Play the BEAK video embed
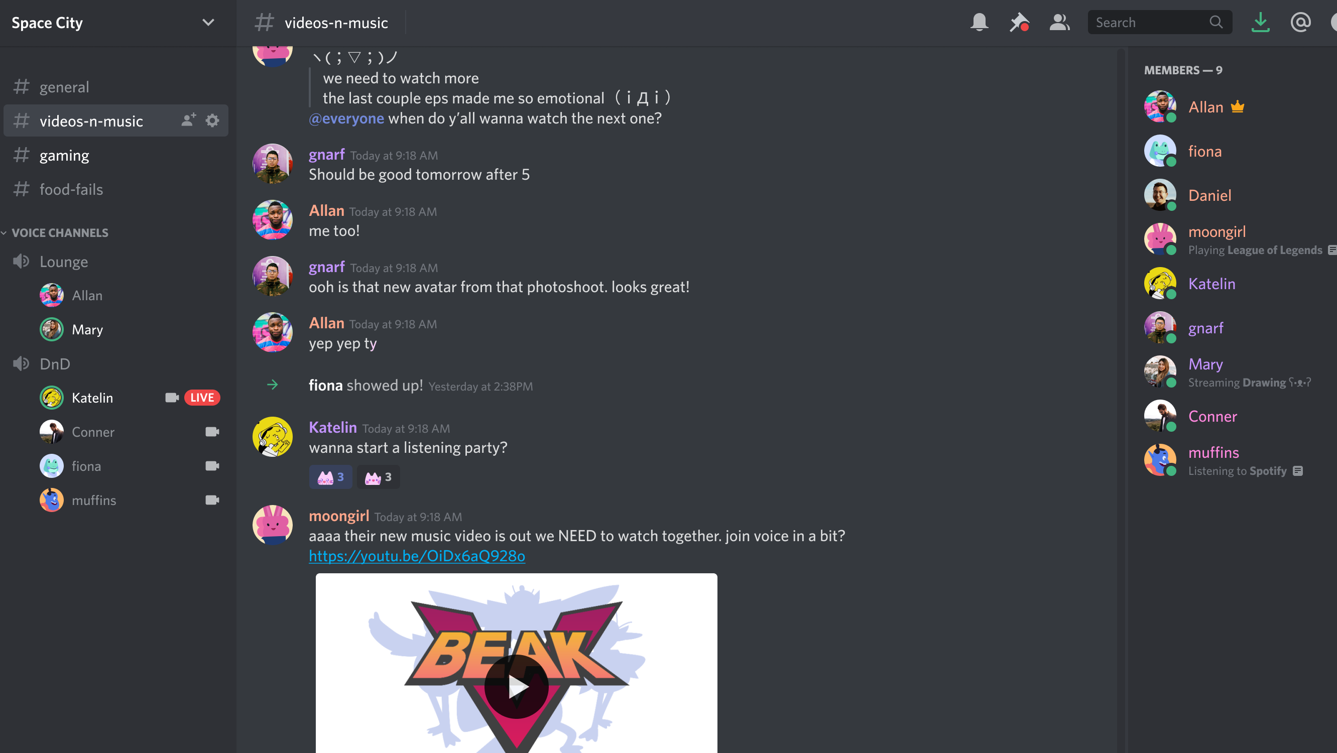 tap(517, 686)
